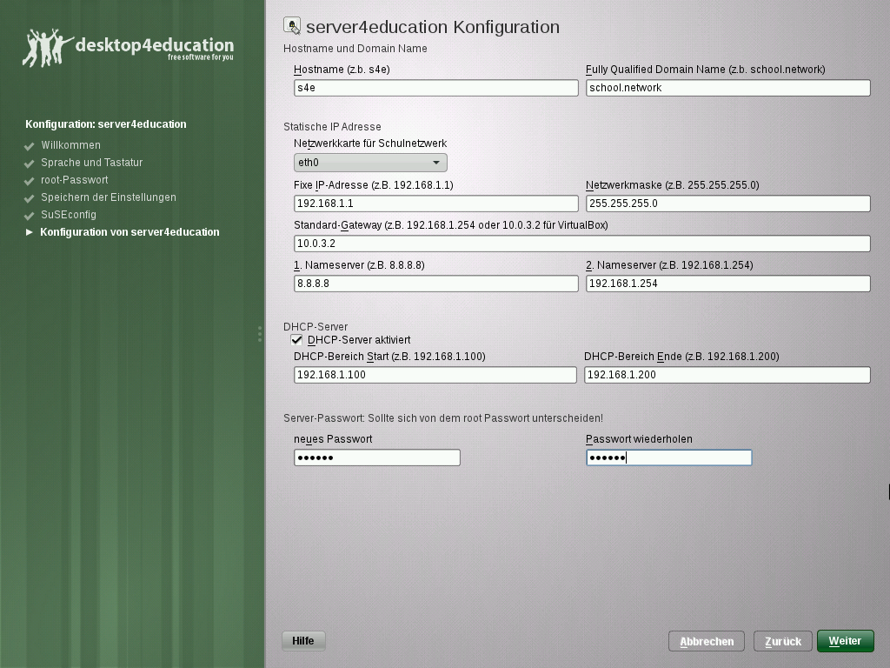This screenshot has width=890, height=668.
Task: Select Konfiguration von server4education step
Action: 130,231
